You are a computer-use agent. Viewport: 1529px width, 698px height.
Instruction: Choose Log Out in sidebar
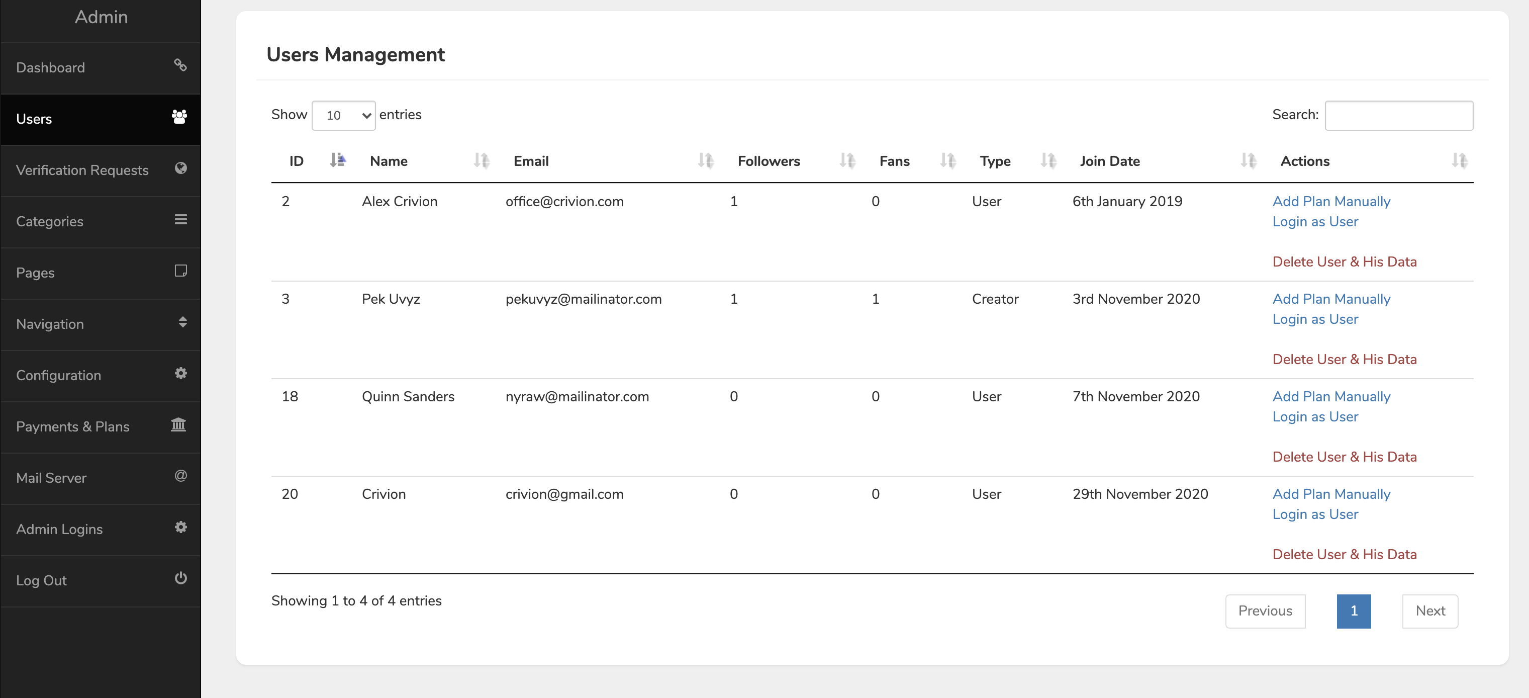pyautogui.click(x=101, y=580)
